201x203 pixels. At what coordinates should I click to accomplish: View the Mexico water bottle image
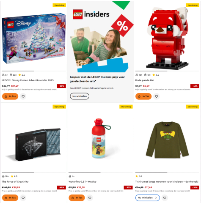coord(101,138)
